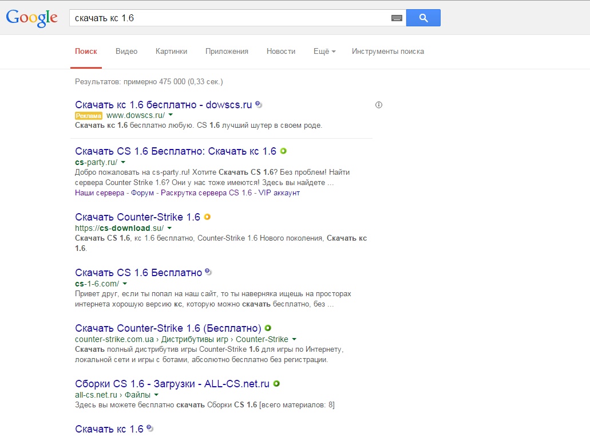590x436 pixels.
Task: Switch to the Видео tab
Action: (126, 51)
